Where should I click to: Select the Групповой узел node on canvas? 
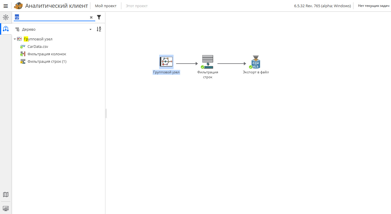(166, 62)
